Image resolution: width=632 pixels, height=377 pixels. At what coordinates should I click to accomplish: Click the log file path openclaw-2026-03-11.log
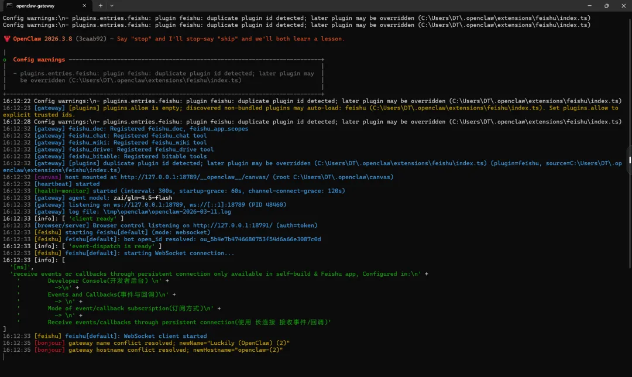[x=167, y=212]
